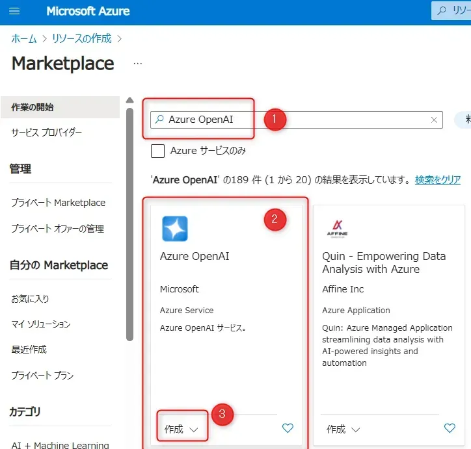Image resolution: width=471 pixels, height=449 pixels.
Task: Open 最近作成 in the sidebar
Action: point(29,350)
